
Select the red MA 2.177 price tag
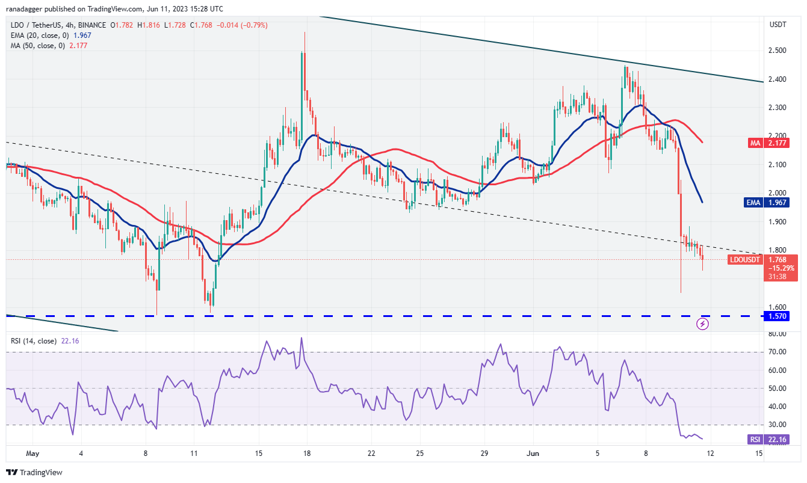click(x=778, y=143)
